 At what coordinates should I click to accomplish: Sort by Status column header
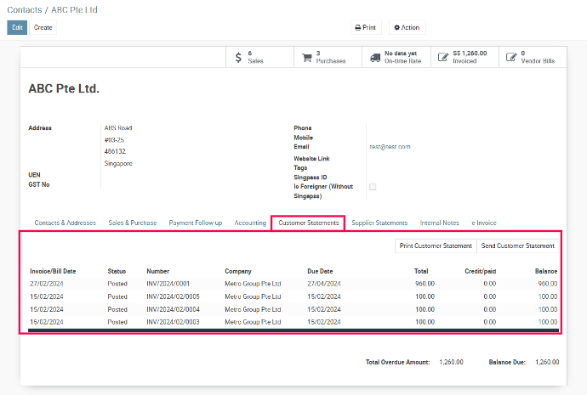pos(117,271)
